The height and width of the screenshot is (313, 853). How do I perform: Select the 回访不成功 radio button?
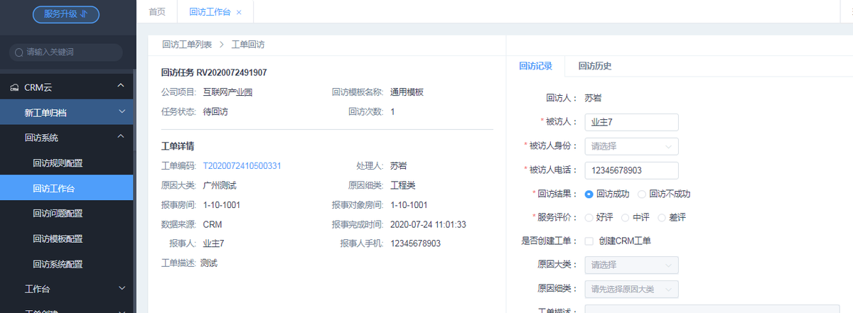[642, 194]
